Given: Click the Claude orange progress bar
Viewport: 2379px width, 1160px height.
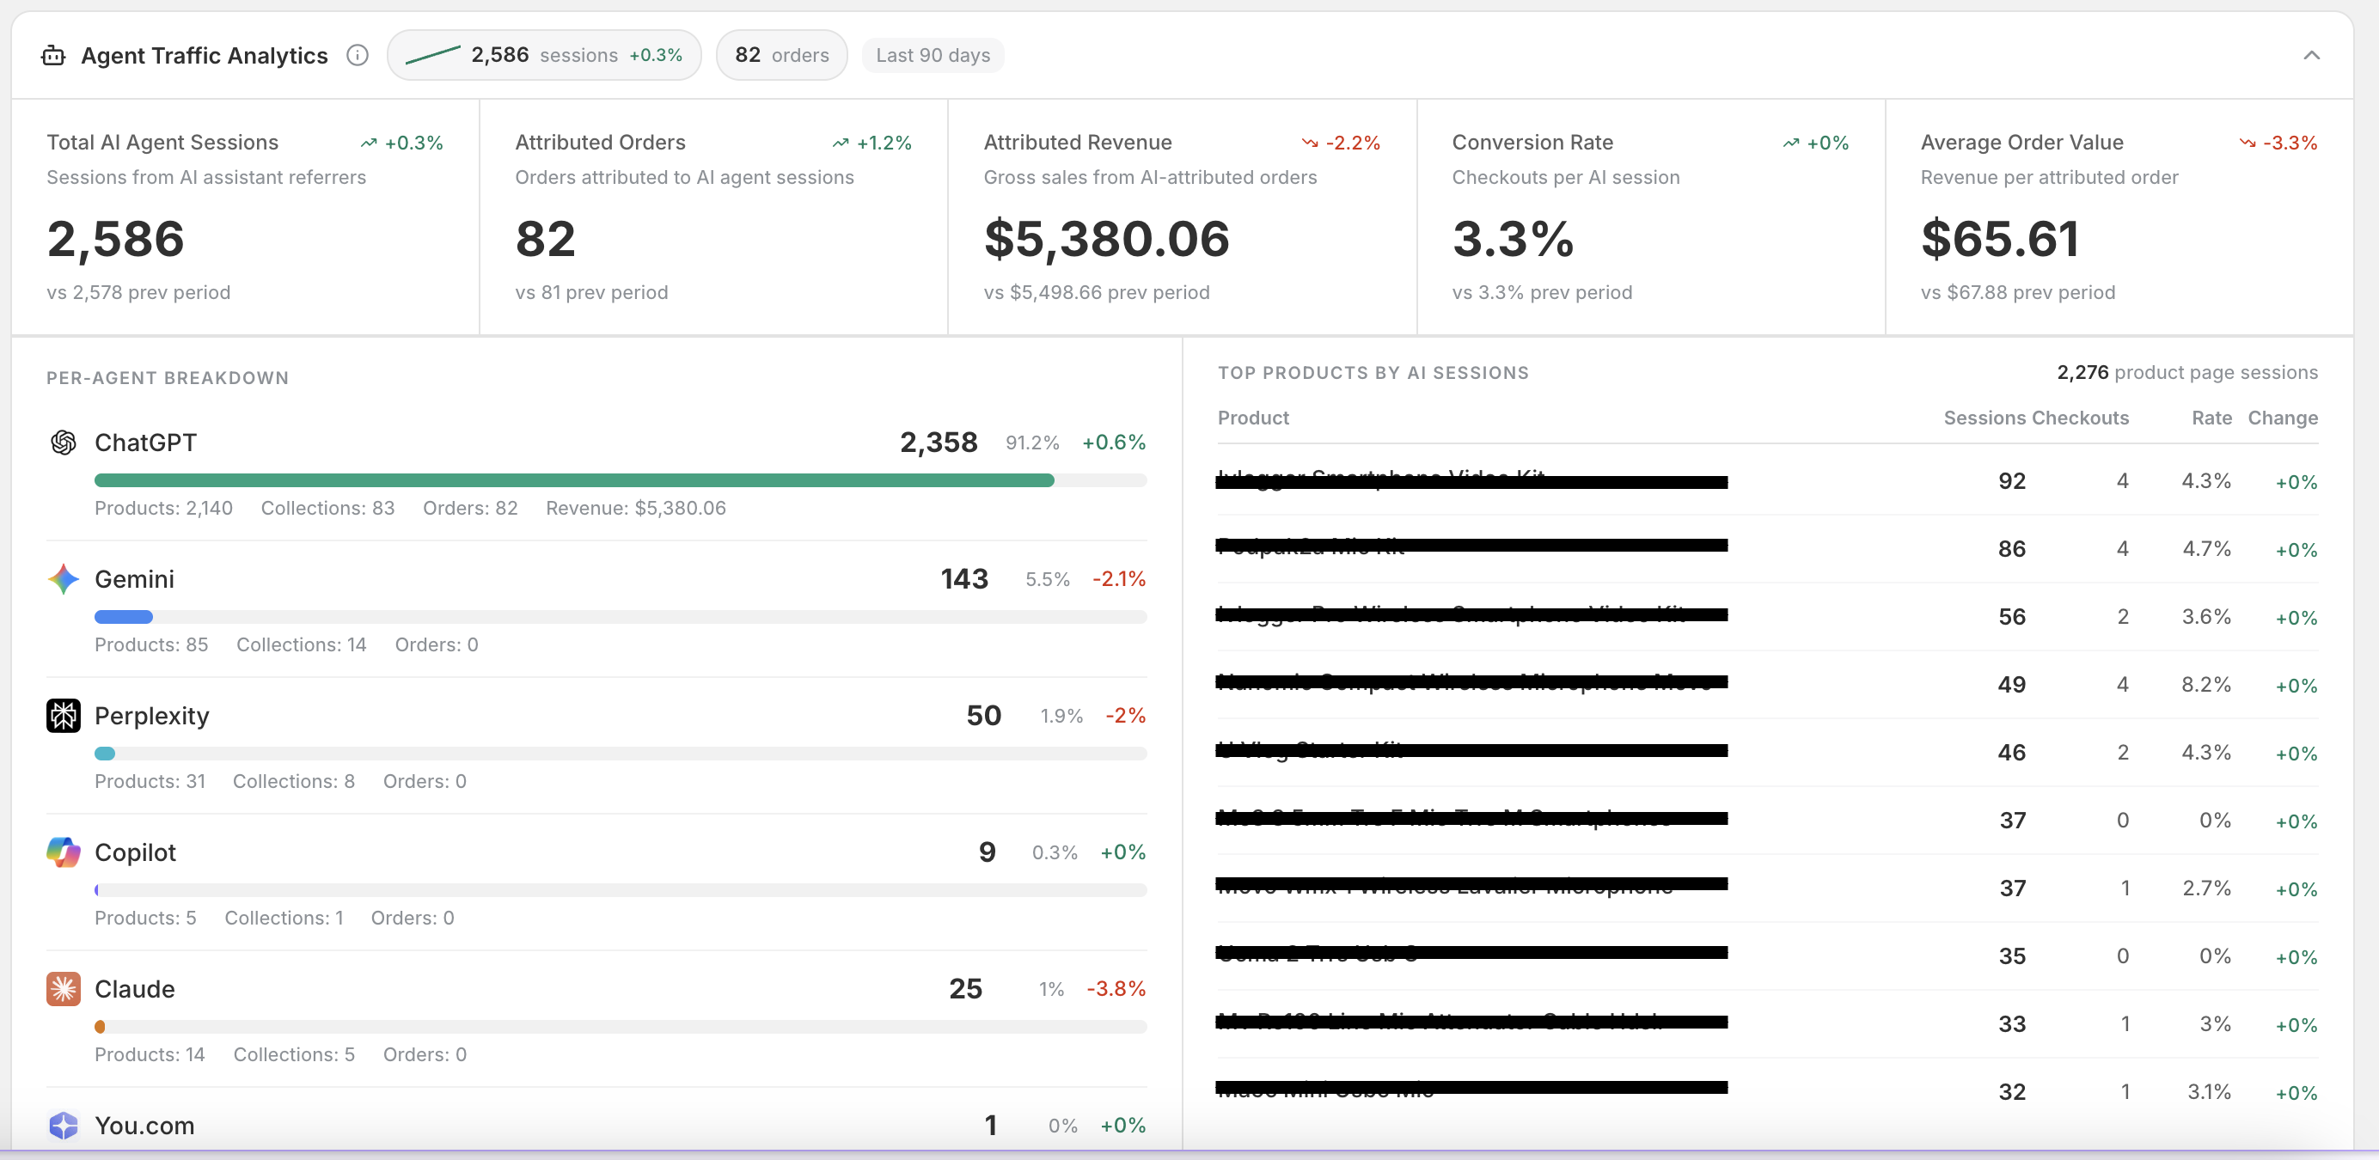Looking at the screenshot, I should point(100,1027).
